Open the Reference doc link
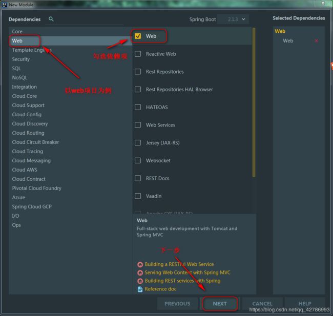This screenshot has width=333, height=316. tap(160, 289)
